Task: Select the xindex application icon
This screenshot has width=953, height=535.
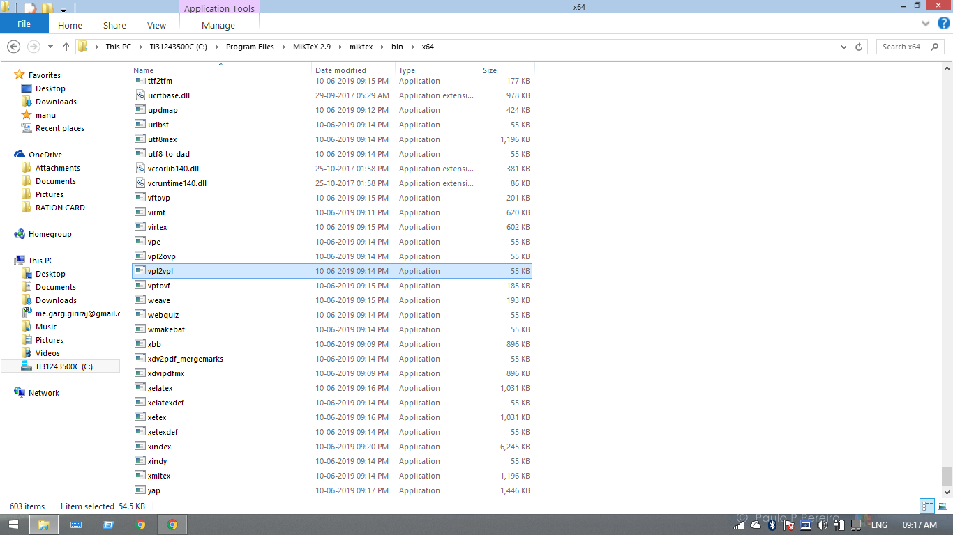Action: pyautogui.click(x=142, y=447)
